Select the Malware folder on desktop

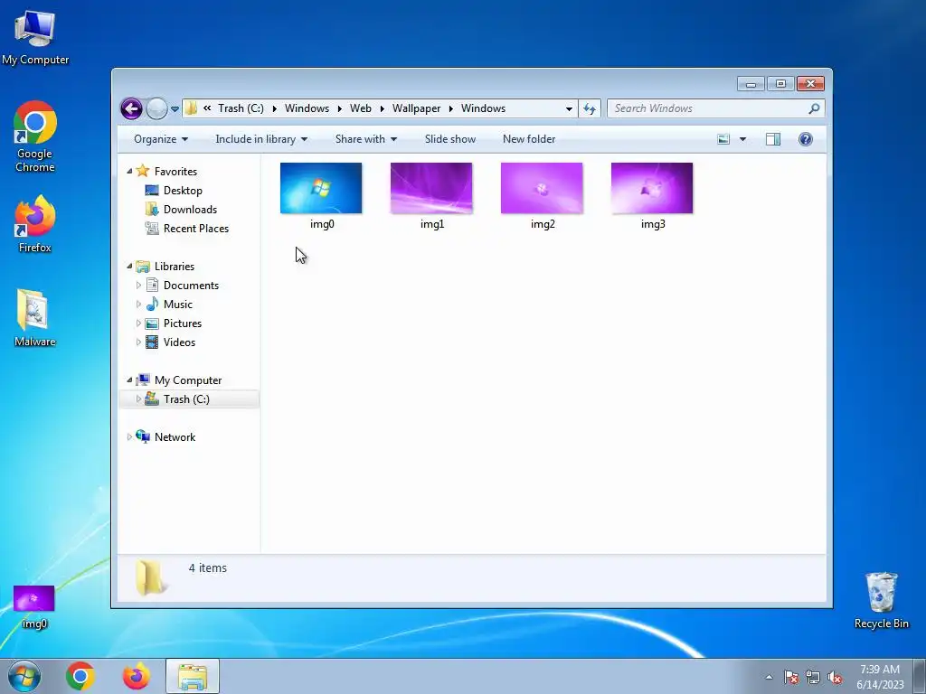pyautogui.click(x=35, y=317)
